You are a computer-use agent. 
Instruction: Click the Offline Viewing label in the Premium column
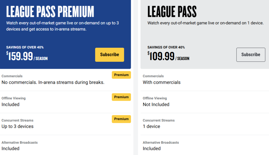[13, 98]
